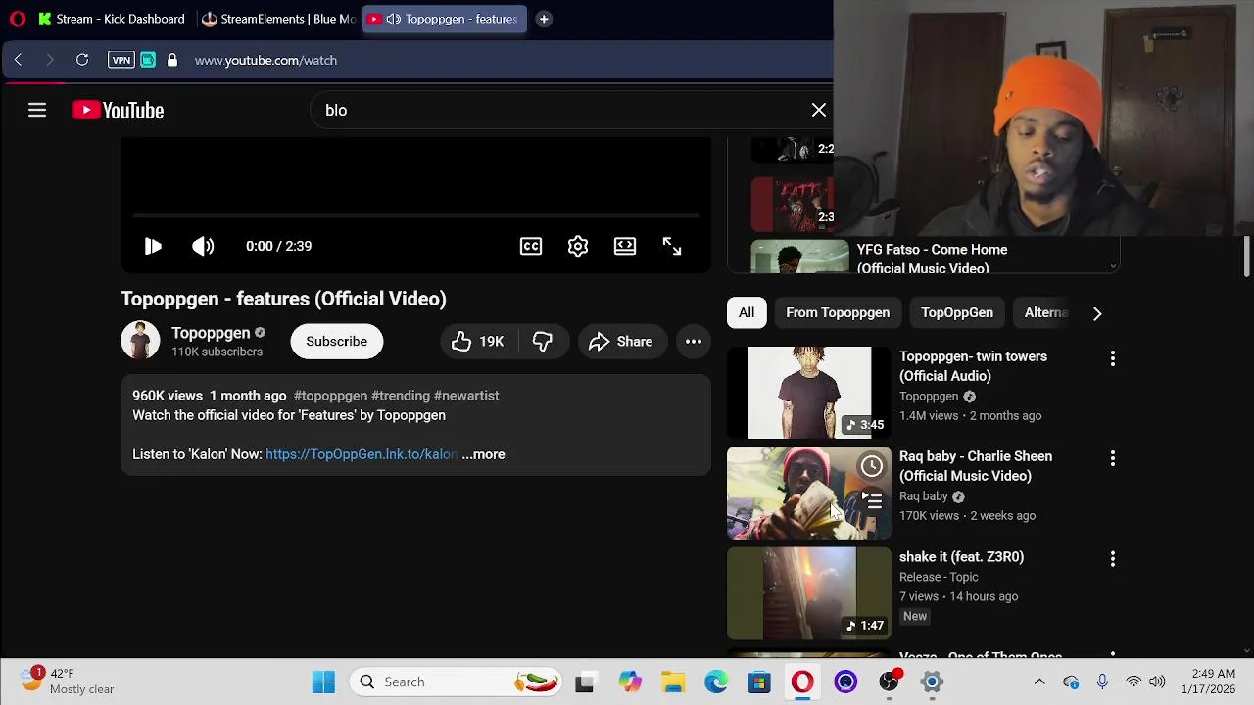
Task: Click the #trending hashtag
Action: point(401,396)
